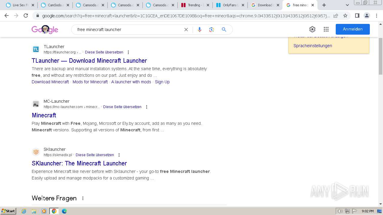
Task: Open TLauncher — Download Minecraft Launcher result
Action: (x=89, y=61)
